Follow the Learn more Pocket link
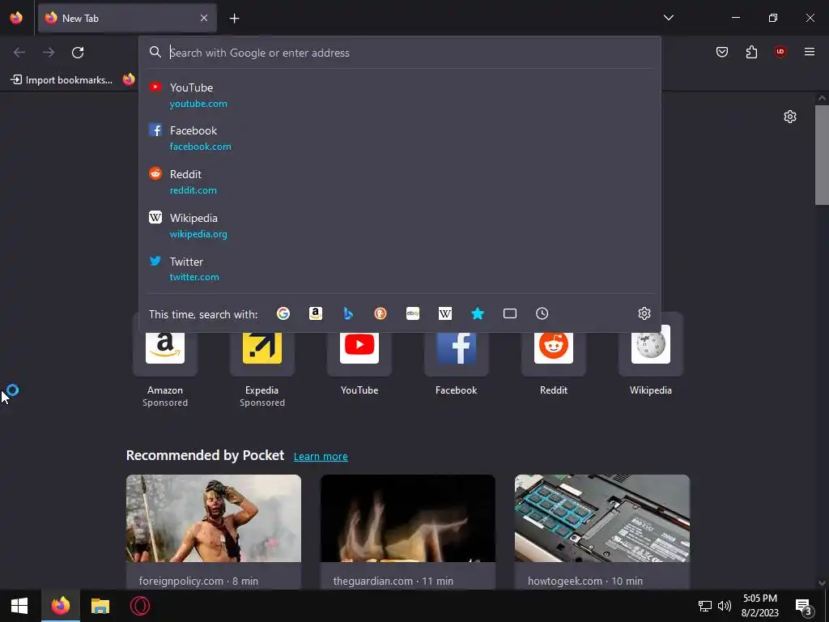This screenshot has height=622, width=829. [321, 457]
